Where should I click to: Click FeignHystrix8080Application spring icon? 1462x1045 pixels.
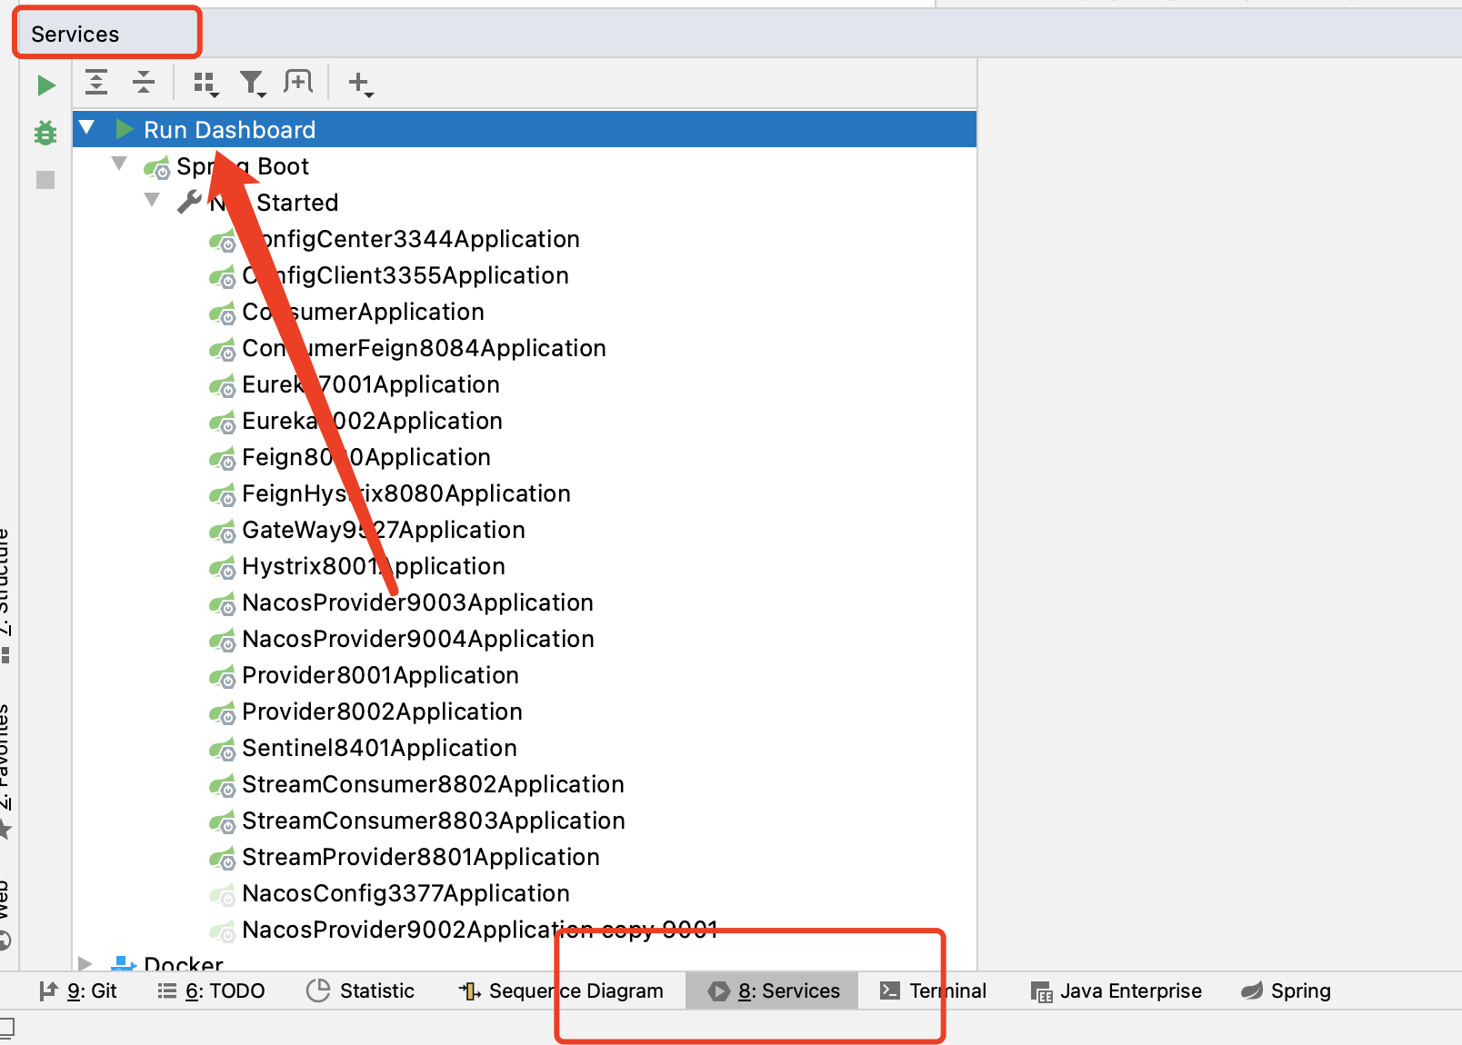[223, 495]
